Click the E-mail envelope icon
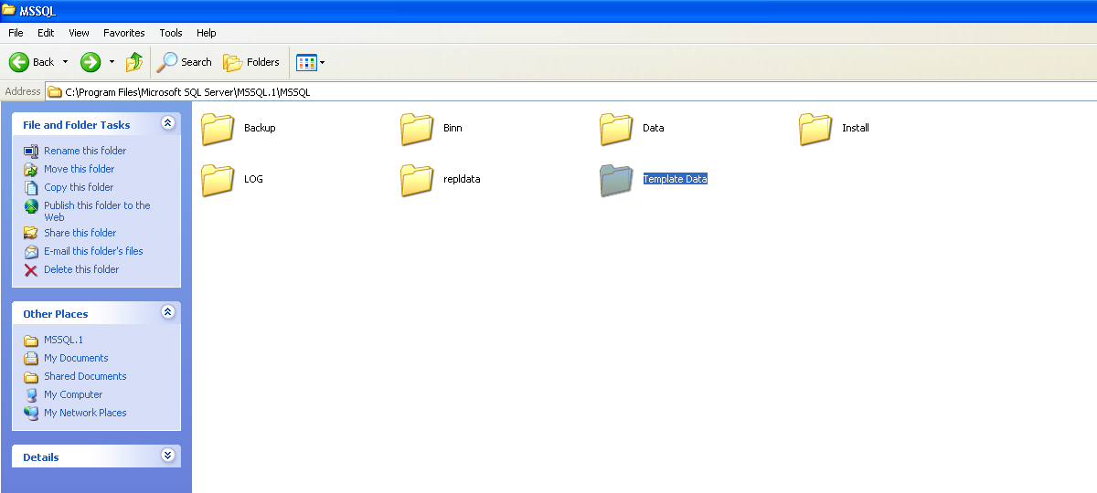The height and width of the screenshot is (493, 1097). 31,251
